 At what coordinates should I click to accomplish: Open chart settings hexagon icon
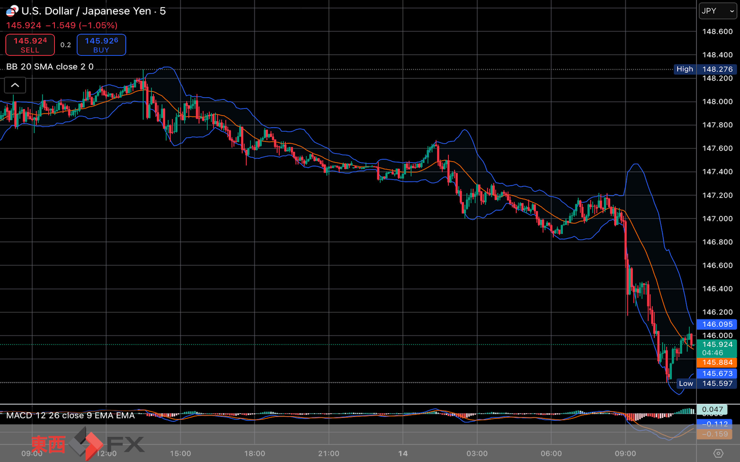(x=718, y=453)
